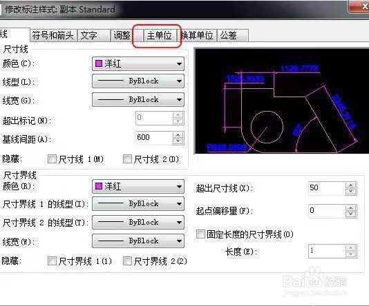Screen dimensions: 369x306
Task: Click the 长度(E) value field
Action: [x=327, y=251]
